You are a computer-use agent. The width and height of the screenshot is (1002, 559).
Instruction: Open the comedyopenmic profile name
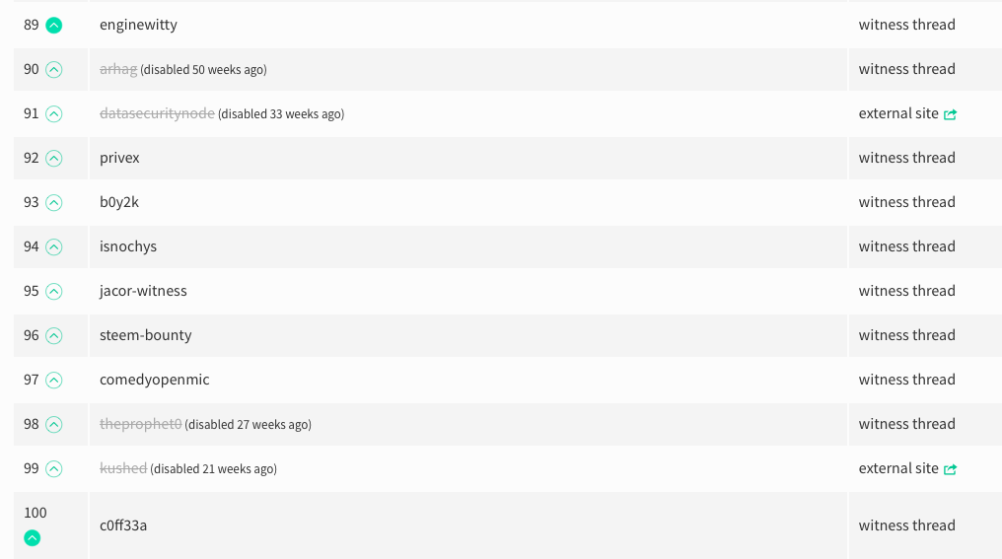point(154,380)
